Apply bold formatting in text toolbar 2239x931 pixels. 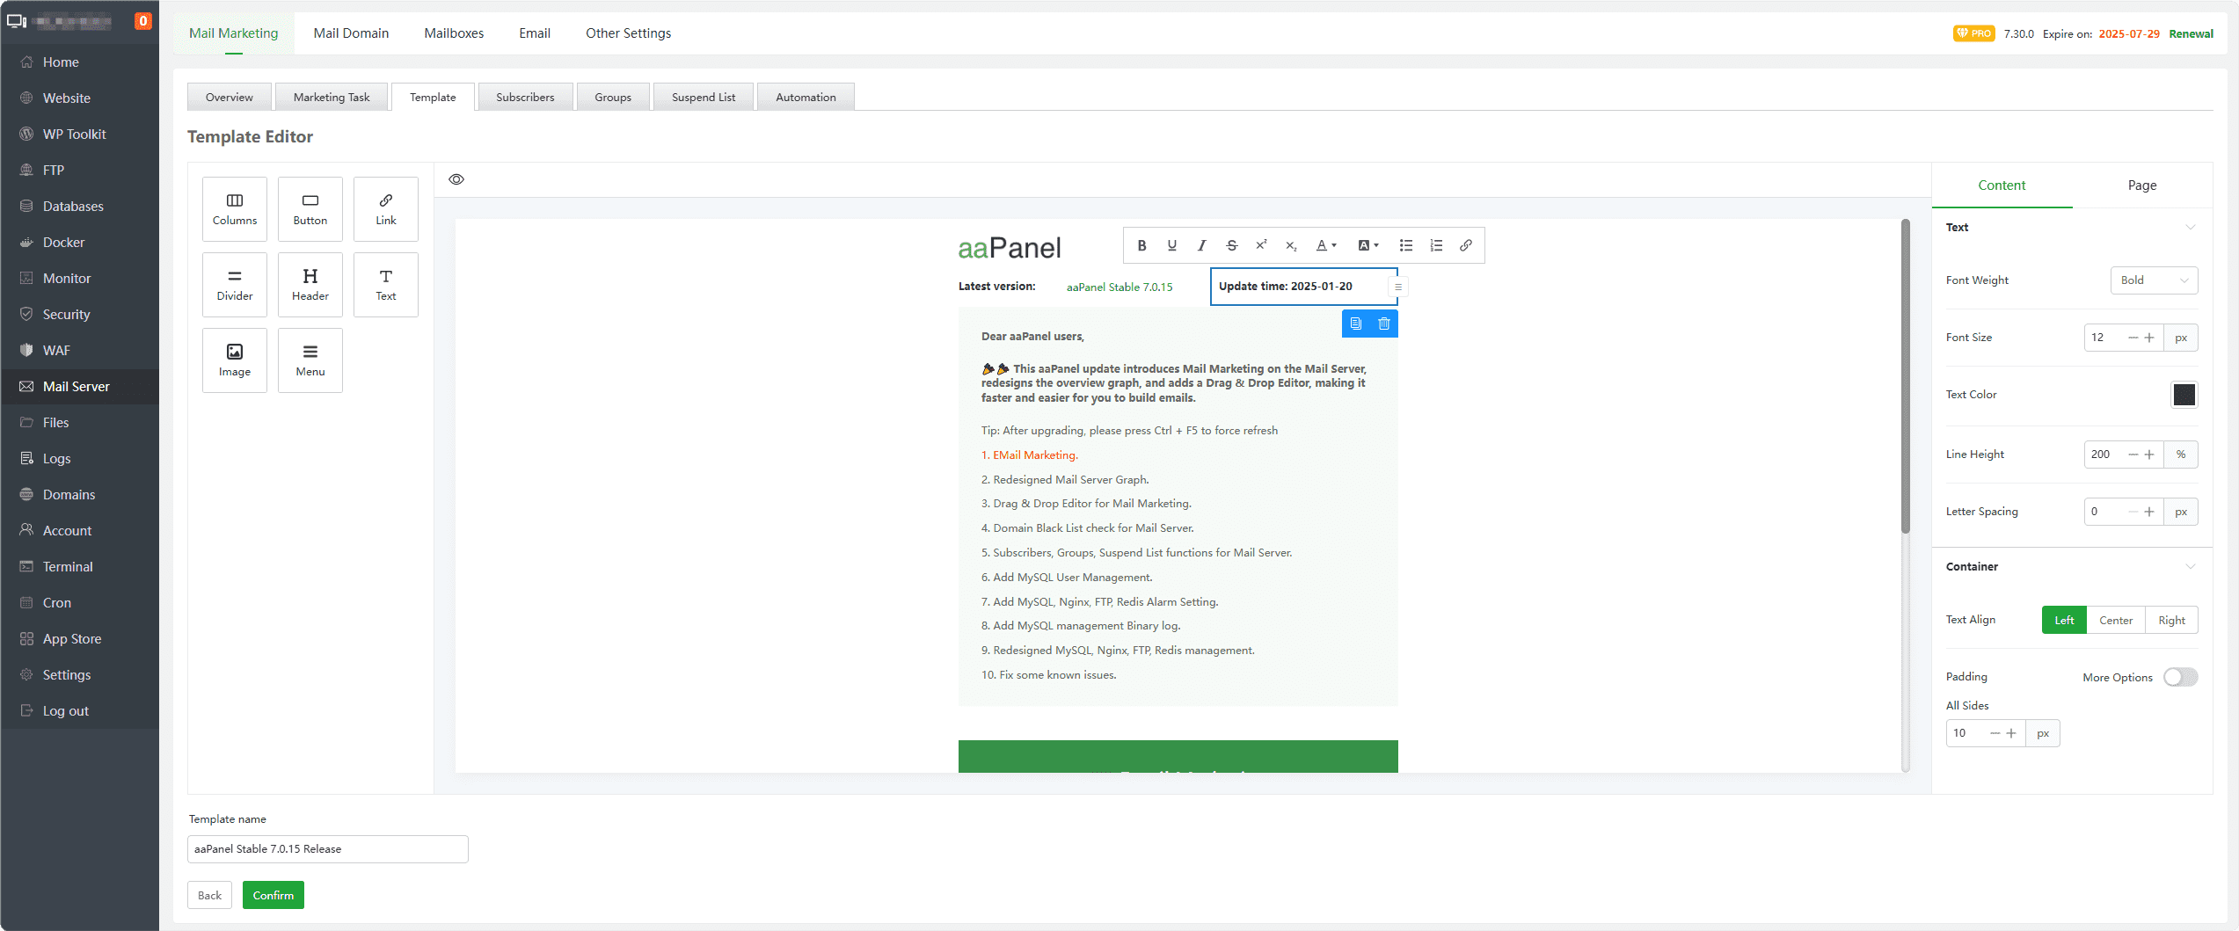coord(1142,245)
